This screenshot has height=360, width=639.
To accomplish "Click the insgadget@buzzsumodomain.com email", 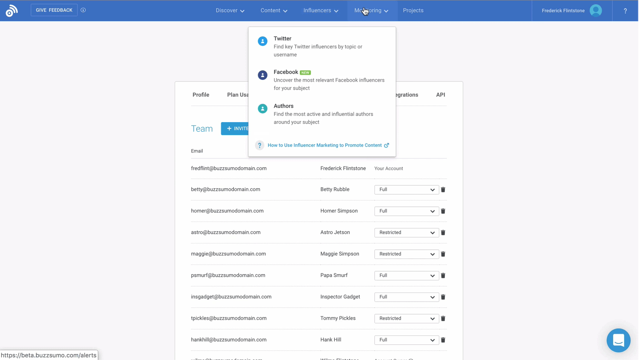I will 231,297.
